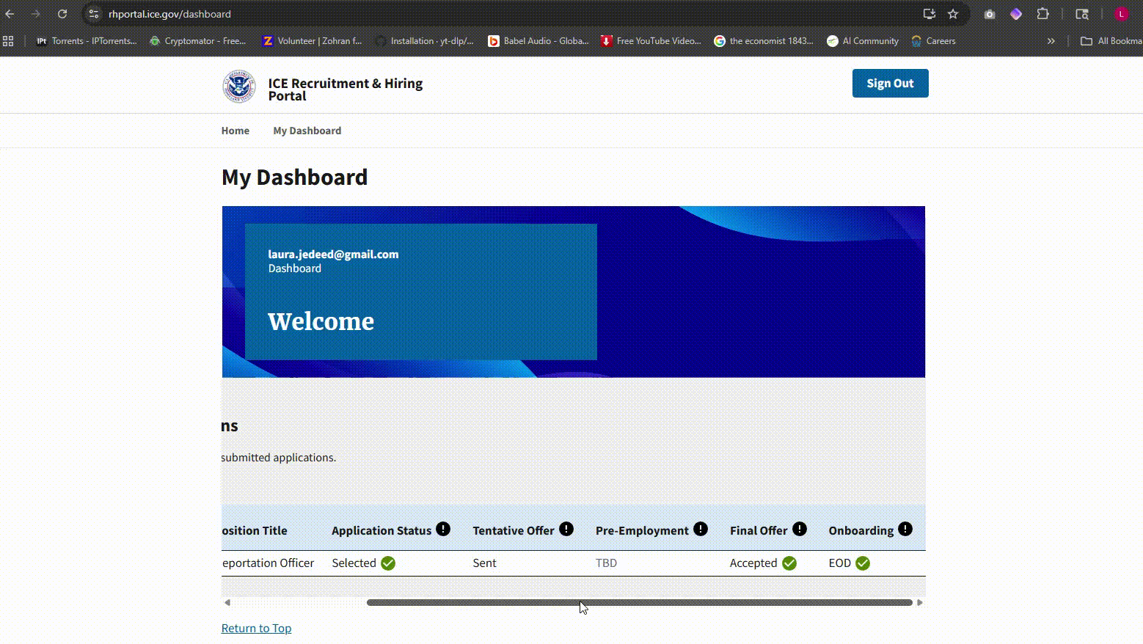Reload the page using the refresh icon
The height and width of the screenshot is (644, 1143).
click(62, 14)
